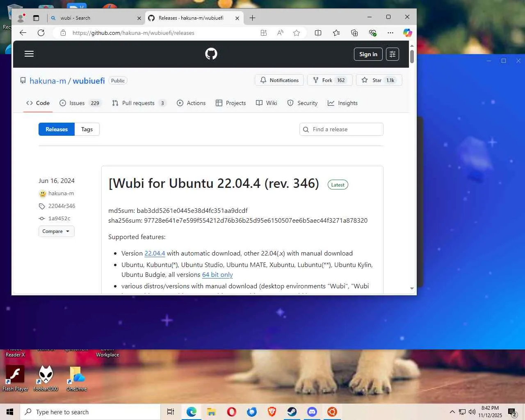Sign in to GitHub
Image resolution: width=525 pixels, height=420 pixels.
tap(368, 54)
